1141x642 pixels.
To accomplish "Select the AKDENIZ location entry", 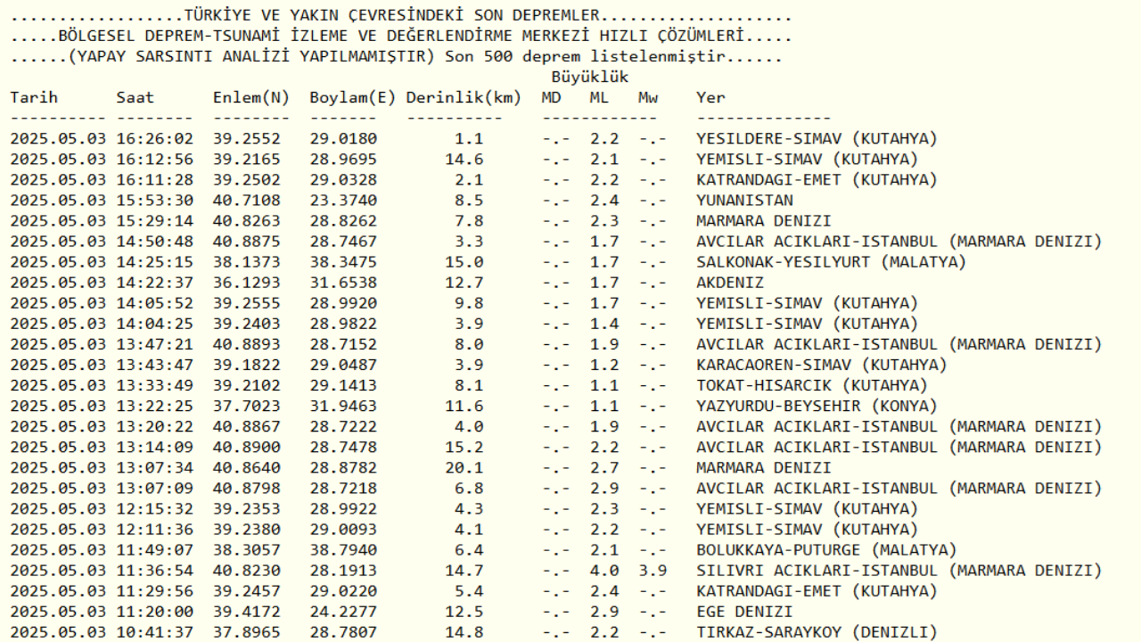I will pyautogui.click(x=729, y=283).
